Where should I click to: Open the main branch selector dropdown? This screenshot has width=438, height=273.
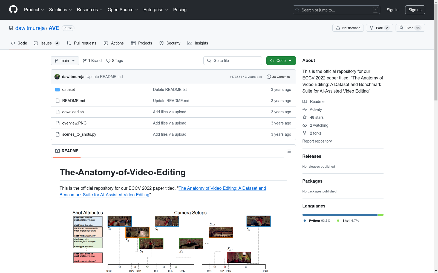[x=65, y=61]
